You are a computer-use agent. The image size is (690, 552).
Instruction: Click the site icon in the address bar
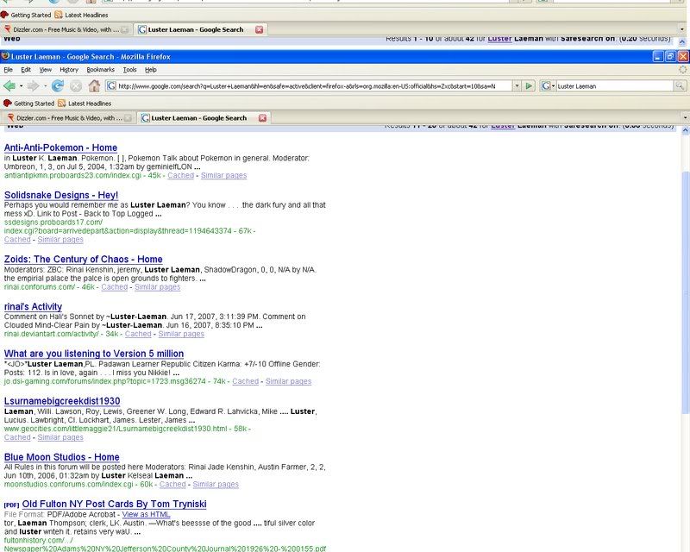tap(111, 86)
